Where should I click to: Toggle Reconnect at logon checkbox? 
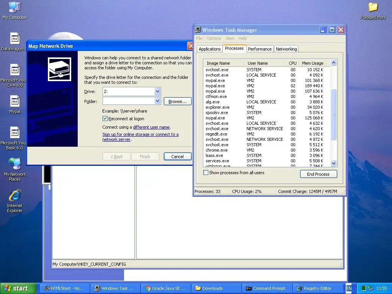(105, 119)
